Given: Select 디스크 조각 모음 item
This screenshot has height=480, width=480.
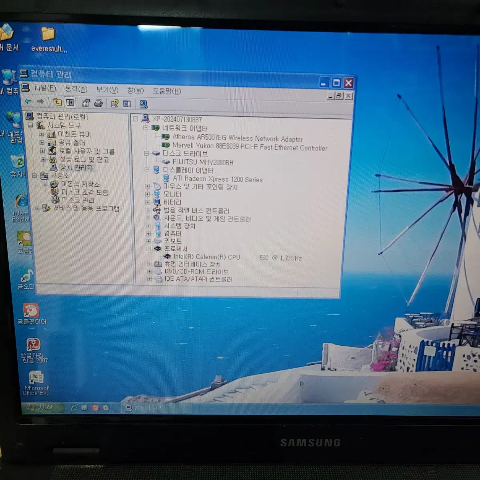Looking at the screenshot, I should tap(85, 192).
